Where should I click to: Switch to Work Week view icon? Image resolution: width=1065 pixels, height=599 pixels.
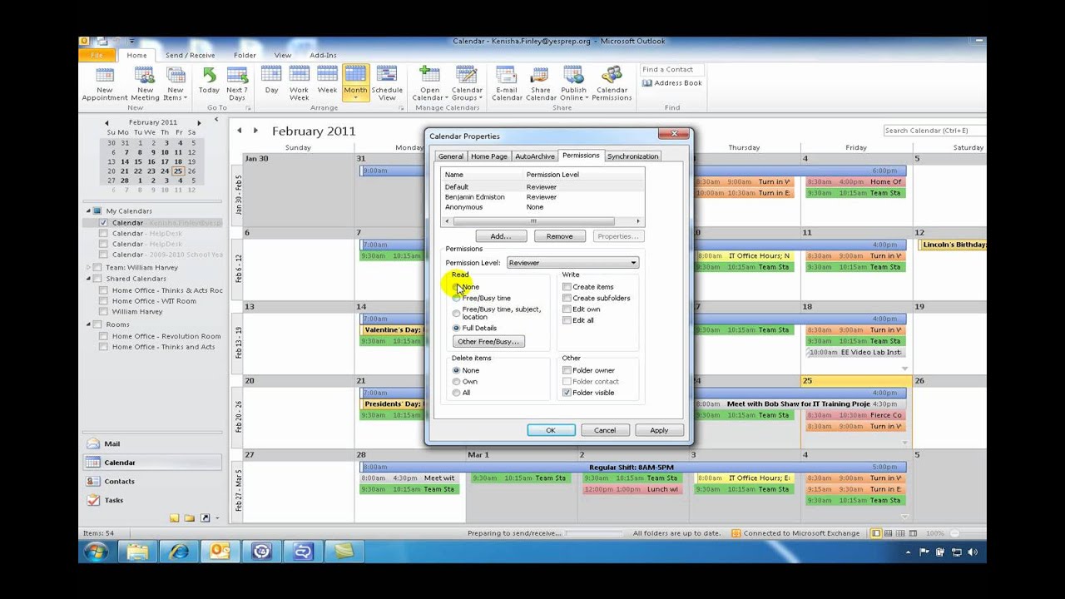(299, 83)
